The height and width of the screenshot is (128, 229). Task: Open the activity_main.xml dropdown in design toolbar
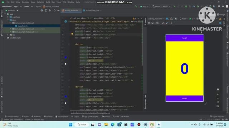tap(156, 19)
